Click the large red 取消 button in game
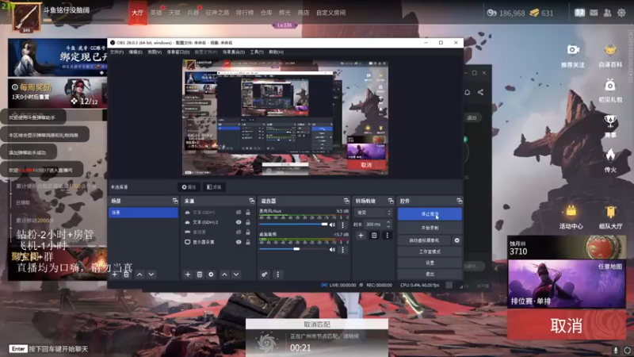Screen dimensions: 634x357 tap(566, 325)
